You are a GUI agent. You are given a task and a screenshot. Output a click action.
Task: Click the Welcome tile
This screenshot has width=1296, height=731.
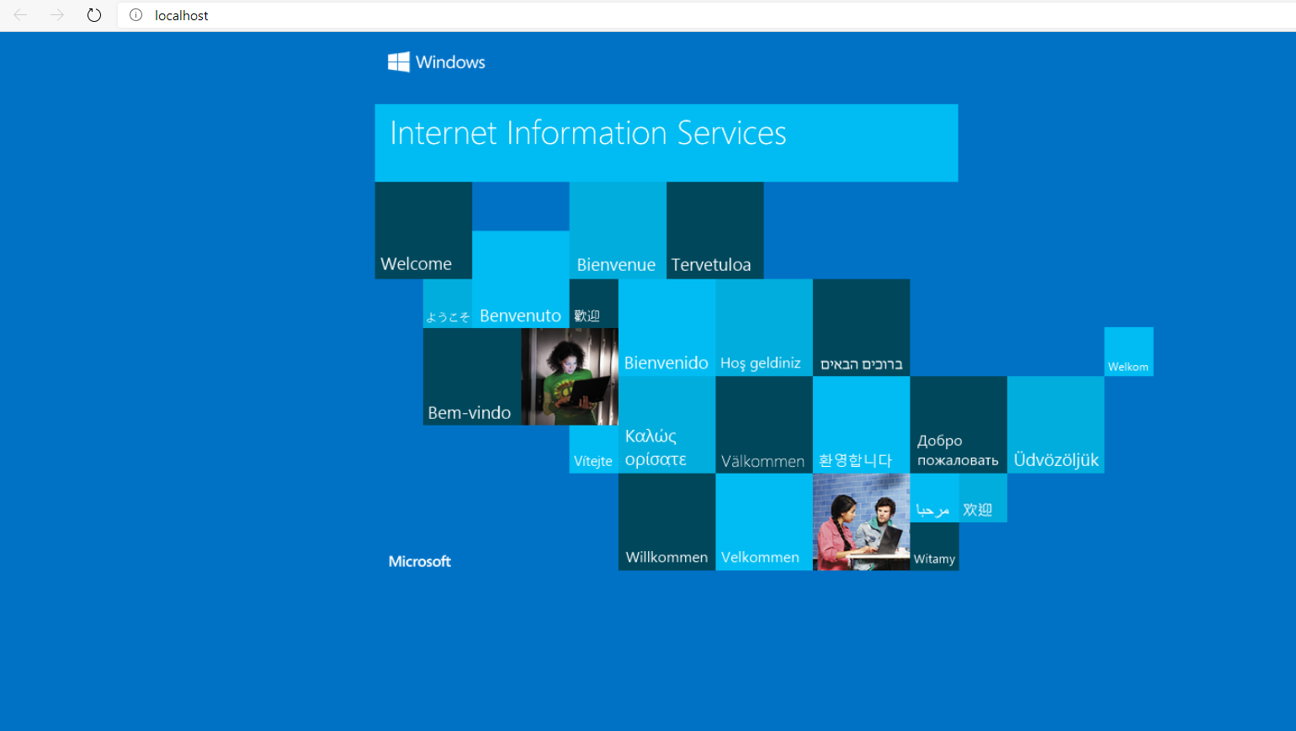[x=423, y=230]
